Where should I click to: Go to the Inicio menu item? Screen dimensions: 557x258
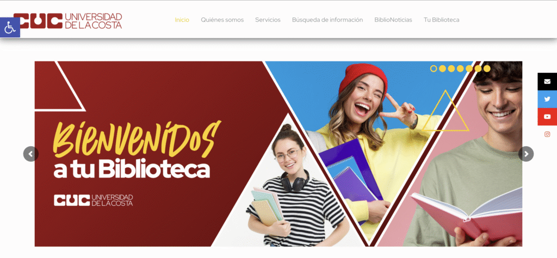(182, 20)
